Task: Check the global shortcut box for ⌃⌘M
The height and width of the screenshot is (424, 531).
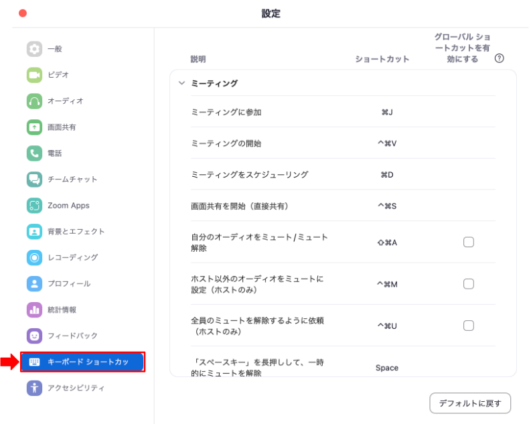Action: click(468, 284)
